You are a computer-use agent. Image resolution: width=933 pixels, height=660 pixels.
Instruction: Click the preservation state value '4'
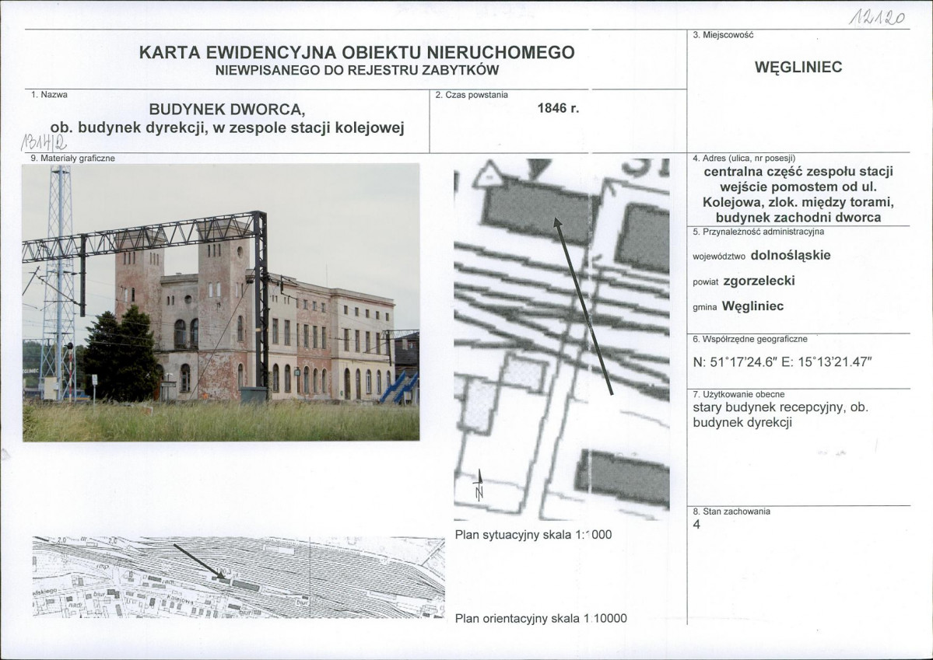(696, 525)
